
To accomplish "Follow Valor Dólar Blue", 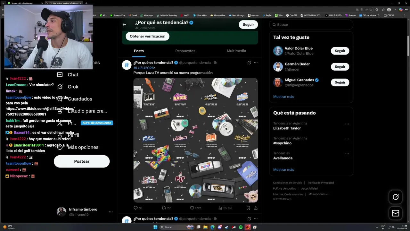I will coord(340,51).
